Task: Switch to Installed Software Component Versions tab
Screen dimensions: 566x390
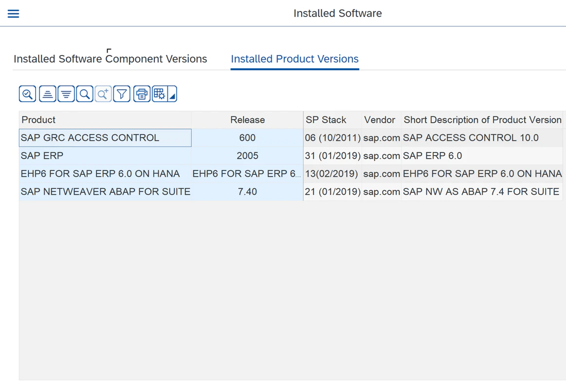Action: (110, 58)
